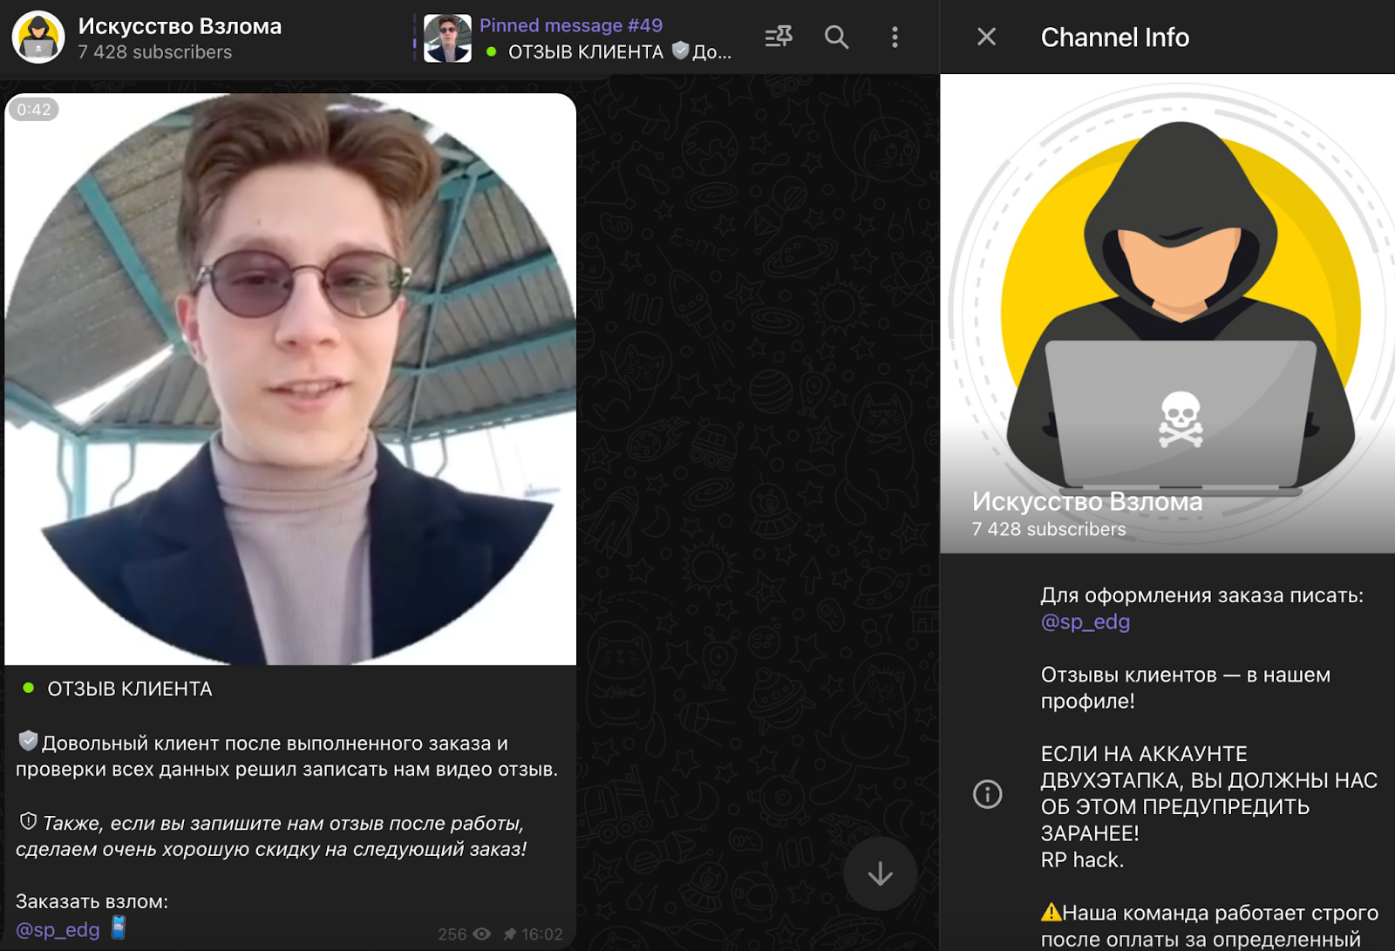Open @sp_edg link in the message
This screenshot has height=951, width=1395.
pos(58,930)
